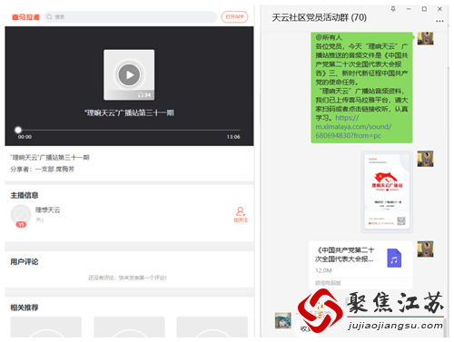Play the audio with the large play button

129,74
